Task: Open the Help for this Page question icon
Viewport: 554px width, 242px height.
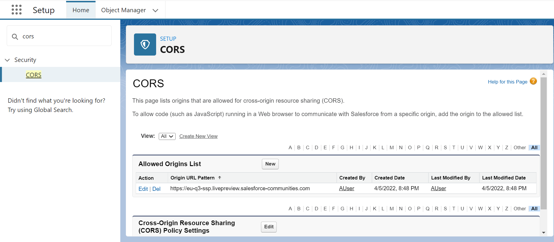Action: pyautogui.click(x=533, y=81)
